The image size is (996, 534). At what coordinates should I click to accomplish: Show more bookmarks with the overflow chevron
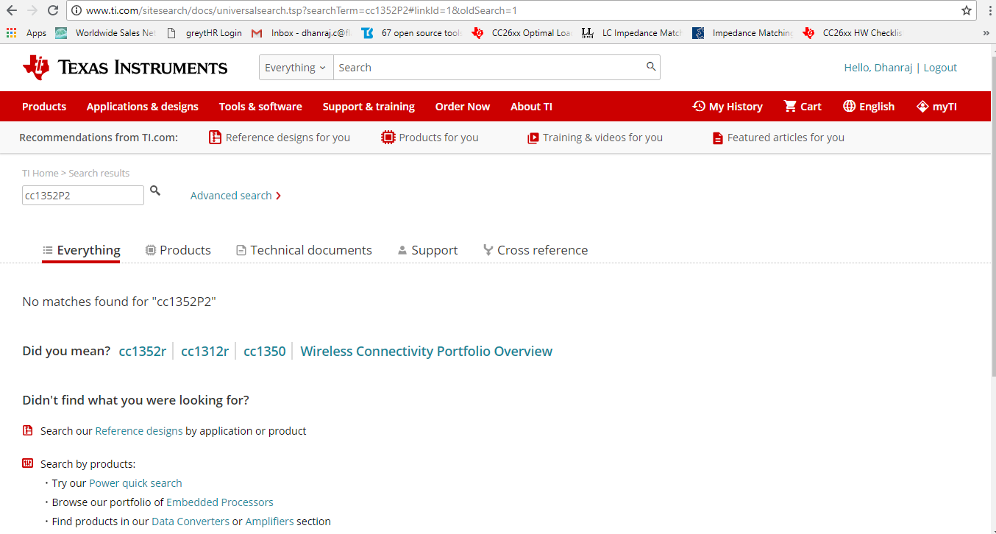point(986,33)
